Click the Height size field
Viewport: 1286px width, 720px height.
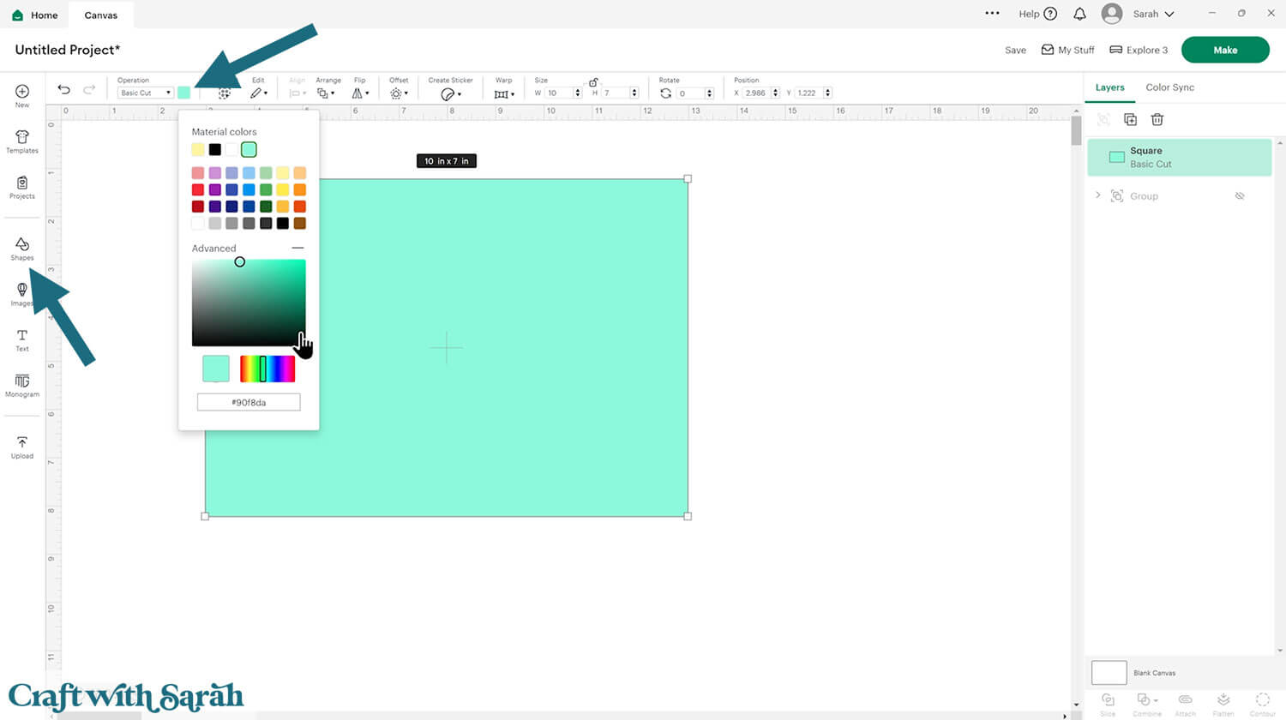click(616, 93)
